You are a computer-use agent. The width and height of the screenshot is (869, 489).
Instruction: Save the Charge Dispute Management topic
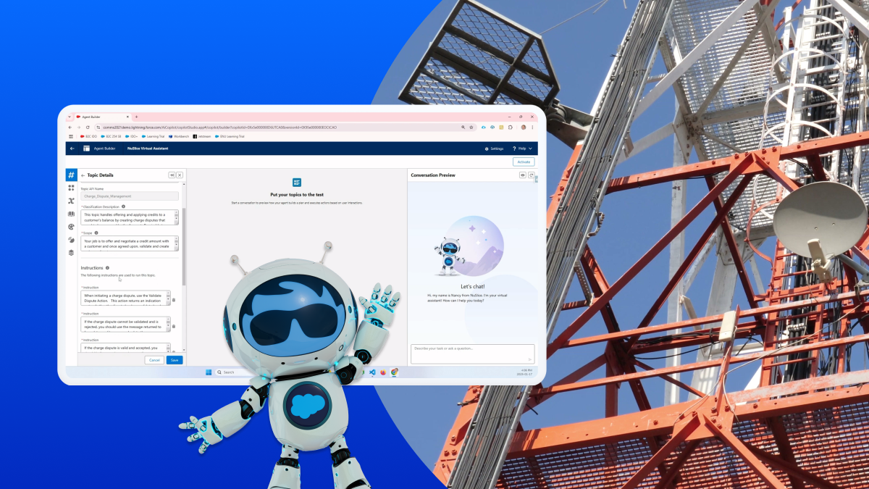click(x=174, y=360)
